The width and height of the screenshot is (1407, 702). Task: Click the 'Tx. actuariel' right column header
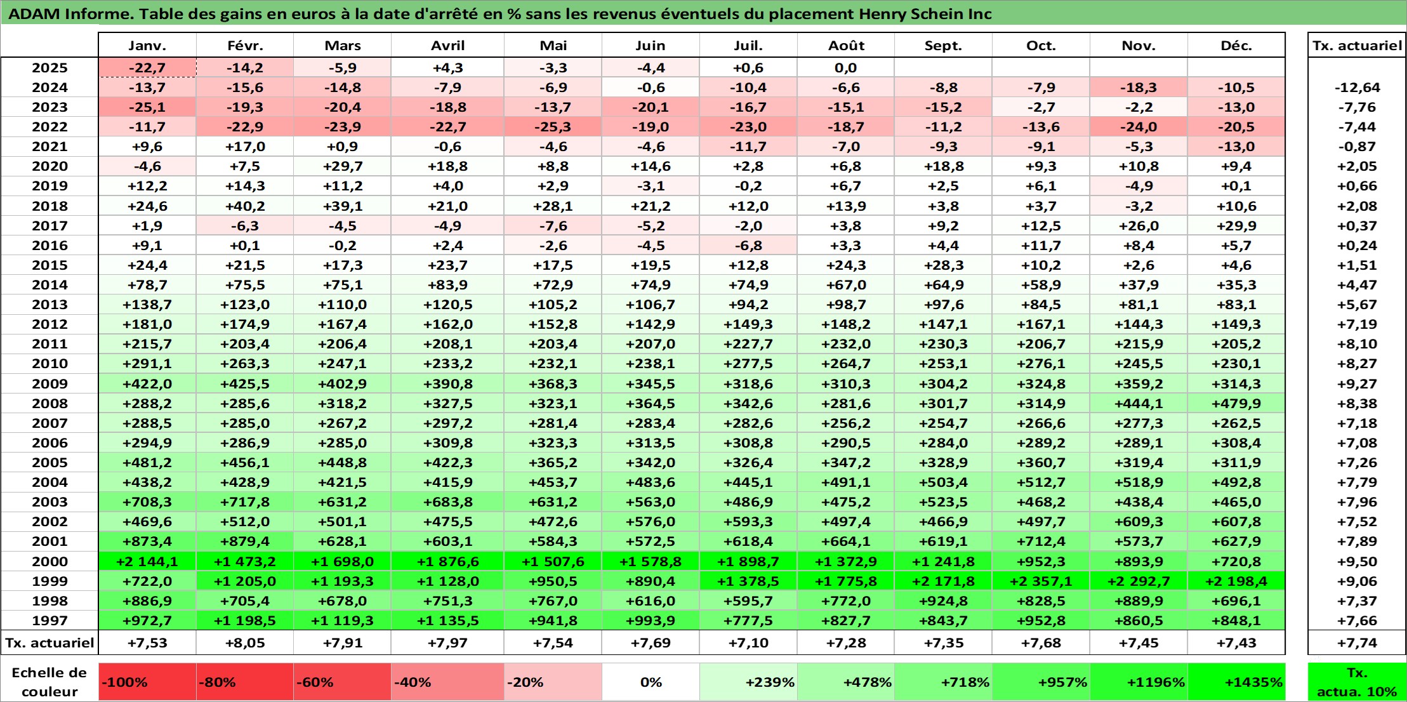(x=1357, y=45)
